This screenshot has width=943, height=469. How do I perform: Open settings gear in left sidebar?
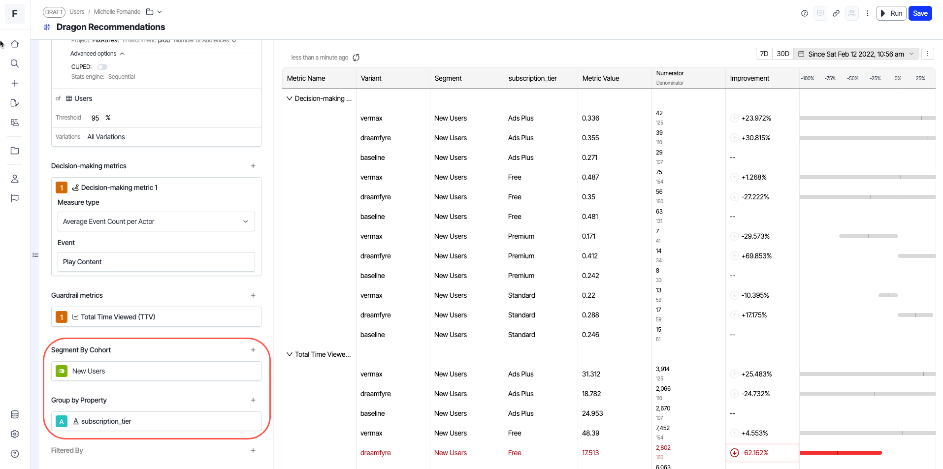(x=15, y=434)
